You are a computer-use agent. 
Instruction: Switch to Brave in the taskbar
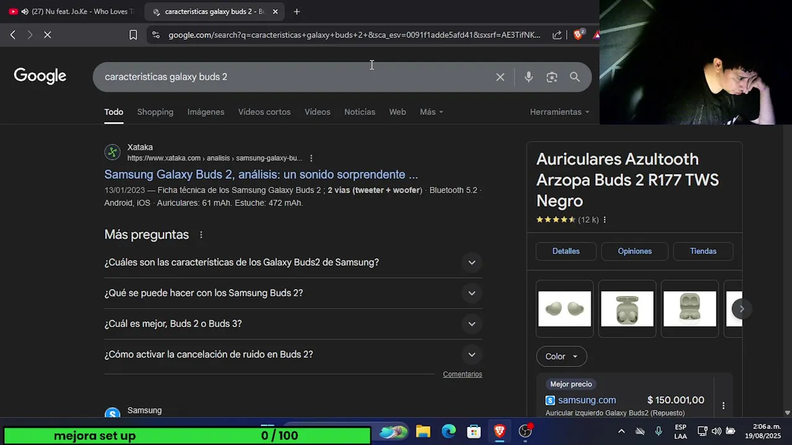499,431
